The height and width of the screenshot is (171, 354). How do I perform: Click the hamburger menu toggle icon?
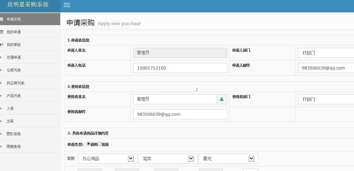tap(67, 5)
